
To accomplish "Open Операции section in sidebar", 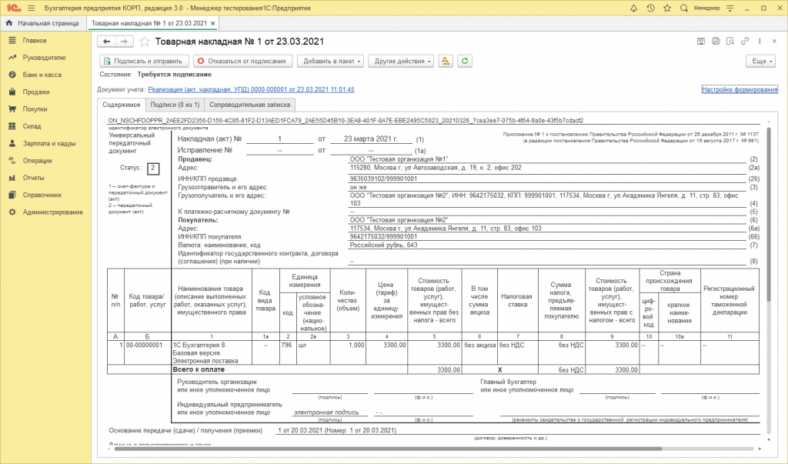I will [37, 160].
